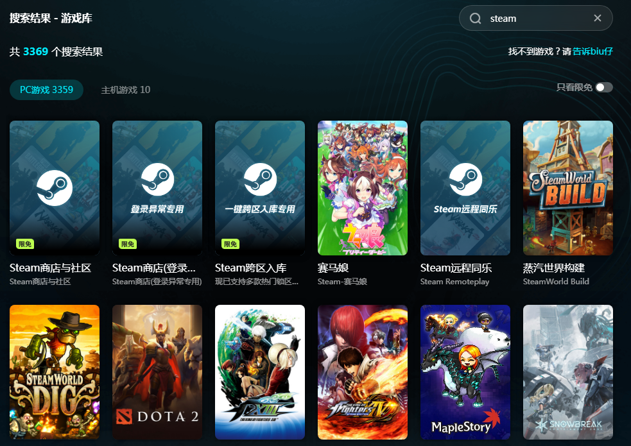This screenshot has width=631, height=446.
Task: Open SteamWorld Dig cover art
Action: pyautogui.click(x=55, y=372)
